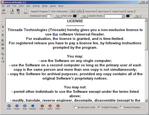This screenshot has width=149, height=115.
Task: Click the vertical scrollbar thumb
Action: (146, 36)
